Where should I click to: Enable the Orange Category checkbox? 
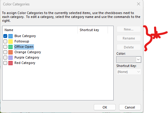click(5, 52)
